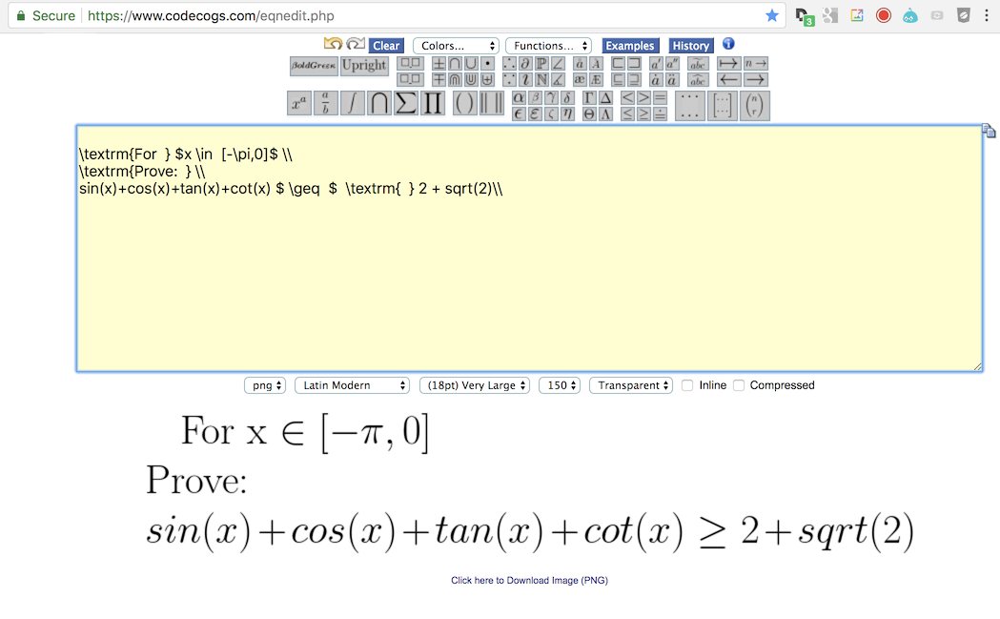Open the Chrome three-dot menu
The image size is (1000, 619).
986,16
